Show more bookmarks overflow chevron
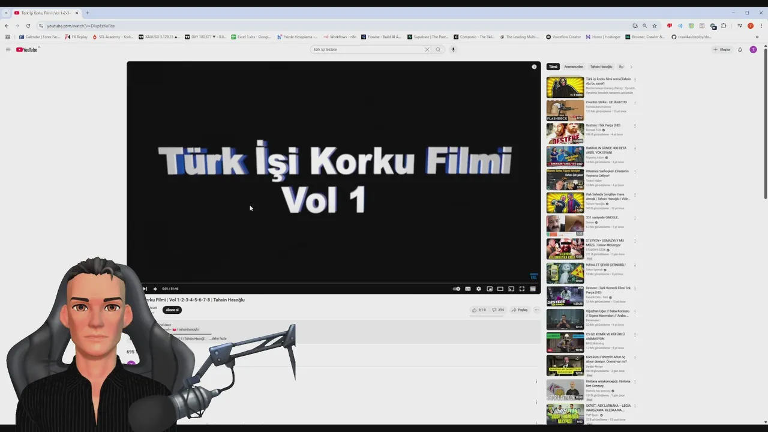The height and width of the screenshot is (432, 768). click(x=757, y=37)
